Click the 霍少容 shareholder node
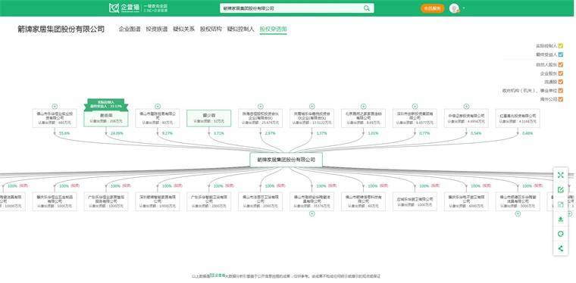This screenshot has width=576, height=283. click(x=208, y=118)
